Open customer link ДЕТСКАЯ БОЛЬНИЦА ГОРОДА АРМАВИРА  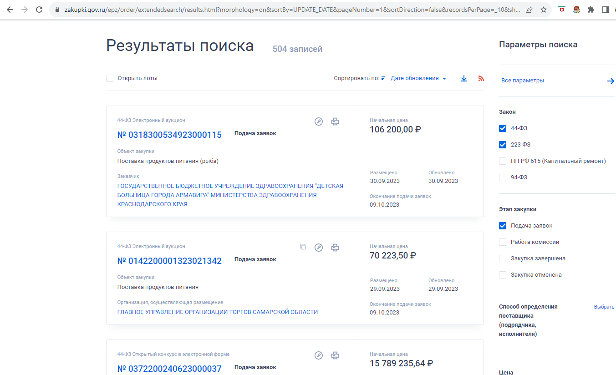coord(230,195)
